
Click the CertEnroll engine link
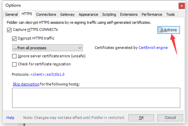coord(153,48)
